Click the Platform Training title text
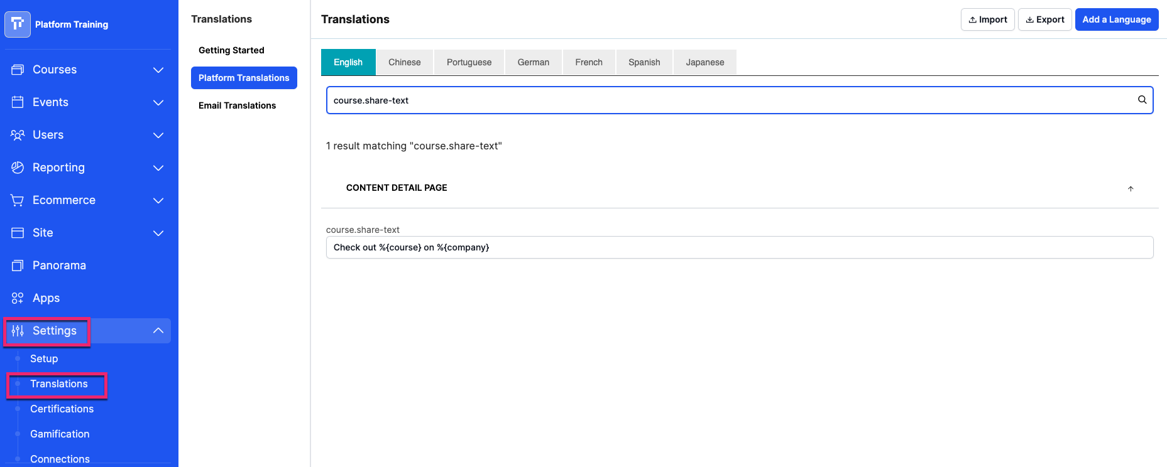Screen dimensions: 1167x467 pyautogui.click(x=72, y=24)
